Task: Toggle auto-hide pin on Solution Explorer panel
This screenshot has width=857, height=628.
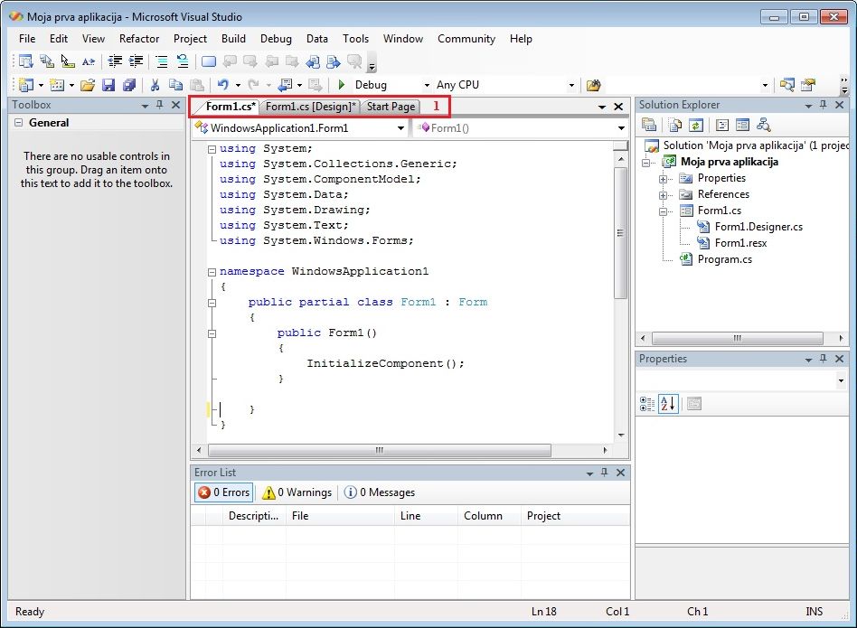Action: 824,104
